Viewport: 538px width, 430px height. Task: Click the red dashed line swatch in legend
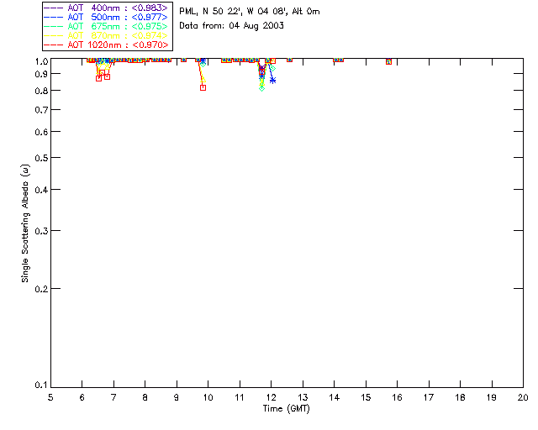(54, 45)
